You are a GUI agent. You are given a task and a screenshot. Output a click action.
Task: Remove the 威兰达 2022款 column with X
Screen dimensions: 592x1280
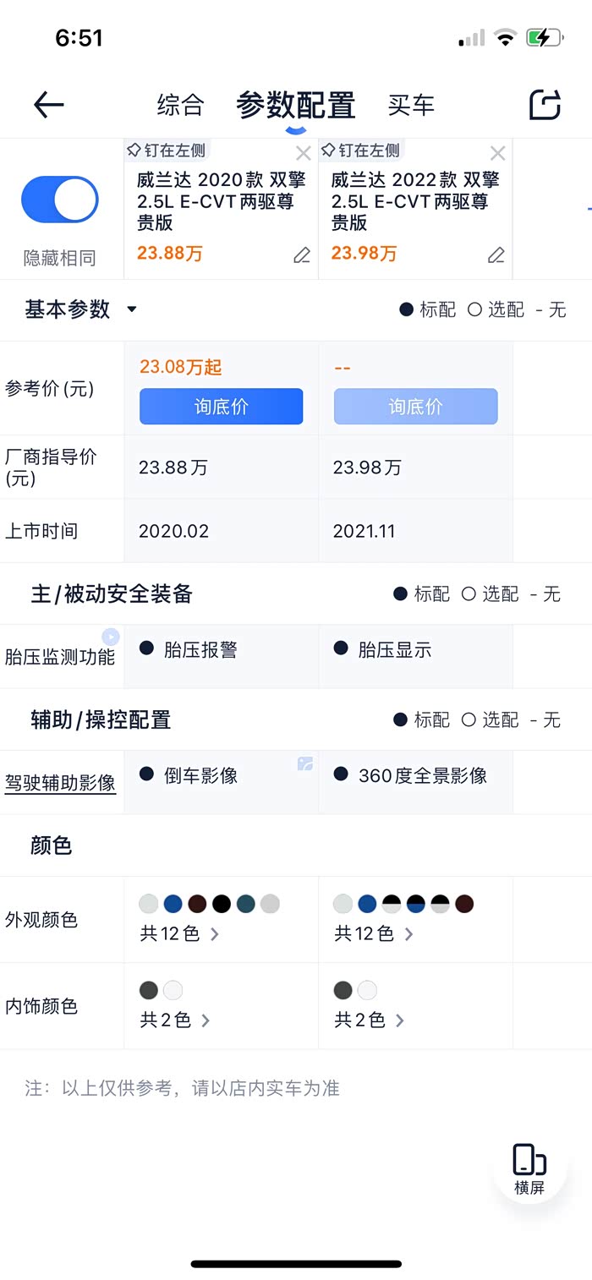[x=497, y=153]
